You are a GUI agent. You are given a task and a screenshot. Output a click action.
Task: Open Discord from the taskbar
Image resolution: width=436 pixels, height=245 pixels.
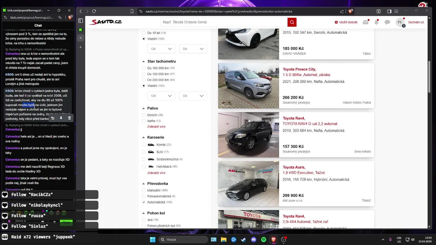pos(254,240)
